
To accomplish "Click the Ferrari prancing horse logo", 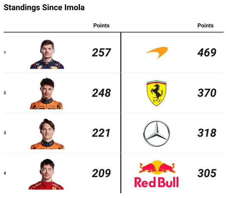I will click(157, 93).
